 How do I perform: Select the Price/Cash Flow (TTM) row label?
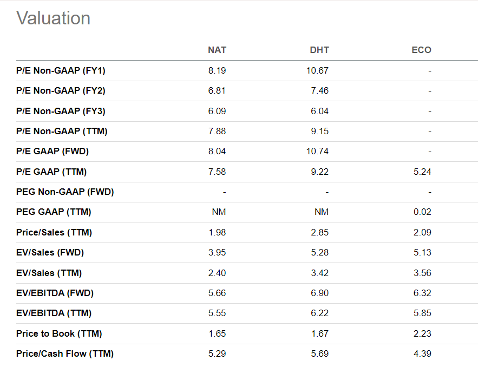pyautogui.click(x=65, y=354)
